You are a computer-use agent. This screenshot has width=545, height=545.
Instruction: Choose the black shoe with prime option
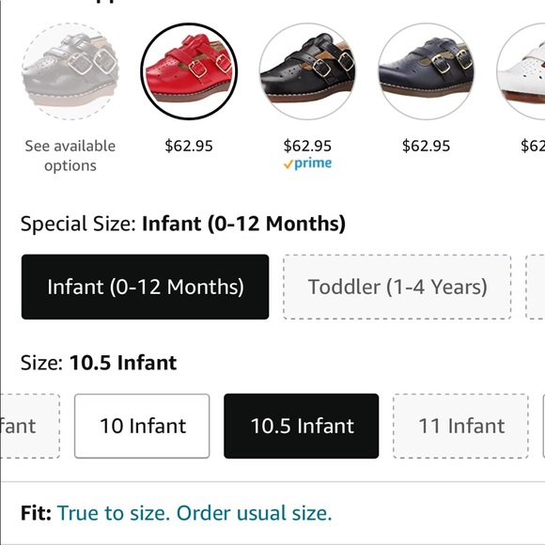tap(307, 71)
